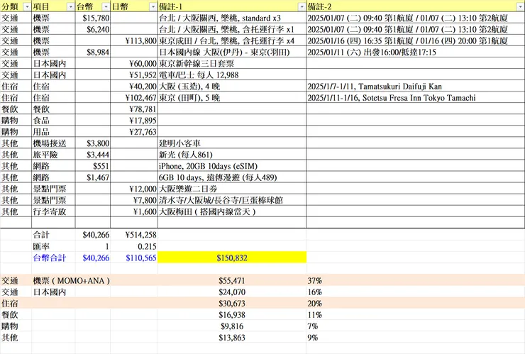Select the 2025/01/16 (四) 16:35 flight note
Screen dimensions: 525x354
pyautogui.click(x=416, y=41)
